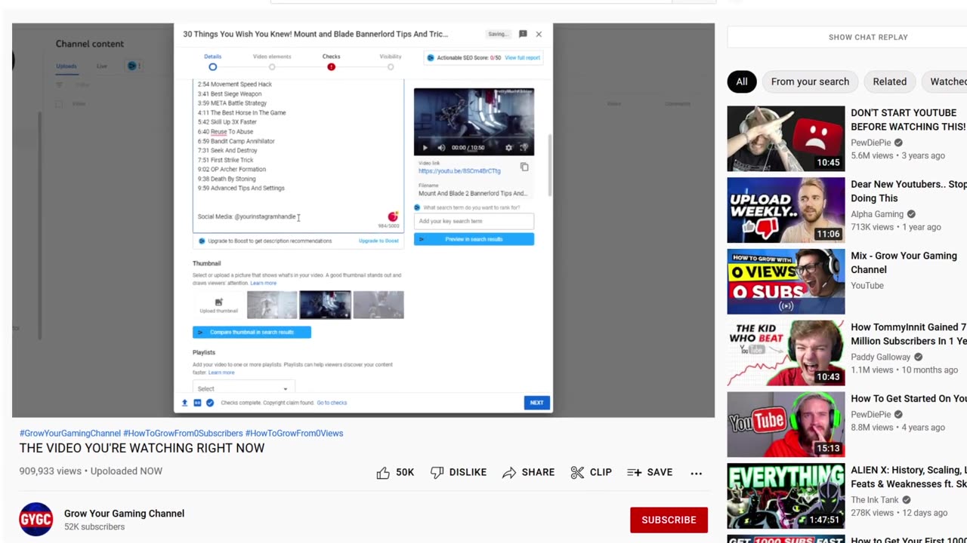This screenshot has height=543, width=967.
Task: Go to the Checks step
Action: [x=331, y=62]
